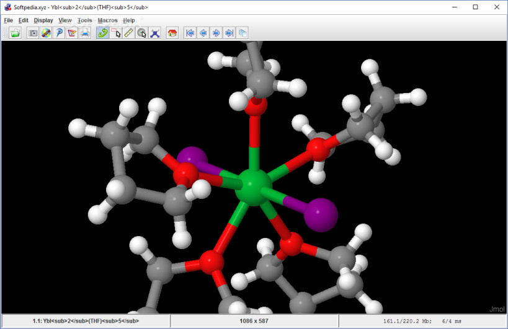Click the printer icon
The height and width of the screenshot is (329, 508).
pos(85,33)
